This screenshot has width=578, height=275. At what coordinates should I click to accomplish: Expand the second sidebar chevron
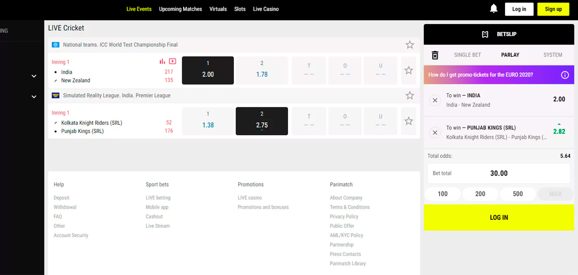pyautogui.click(x=34, y=97)
